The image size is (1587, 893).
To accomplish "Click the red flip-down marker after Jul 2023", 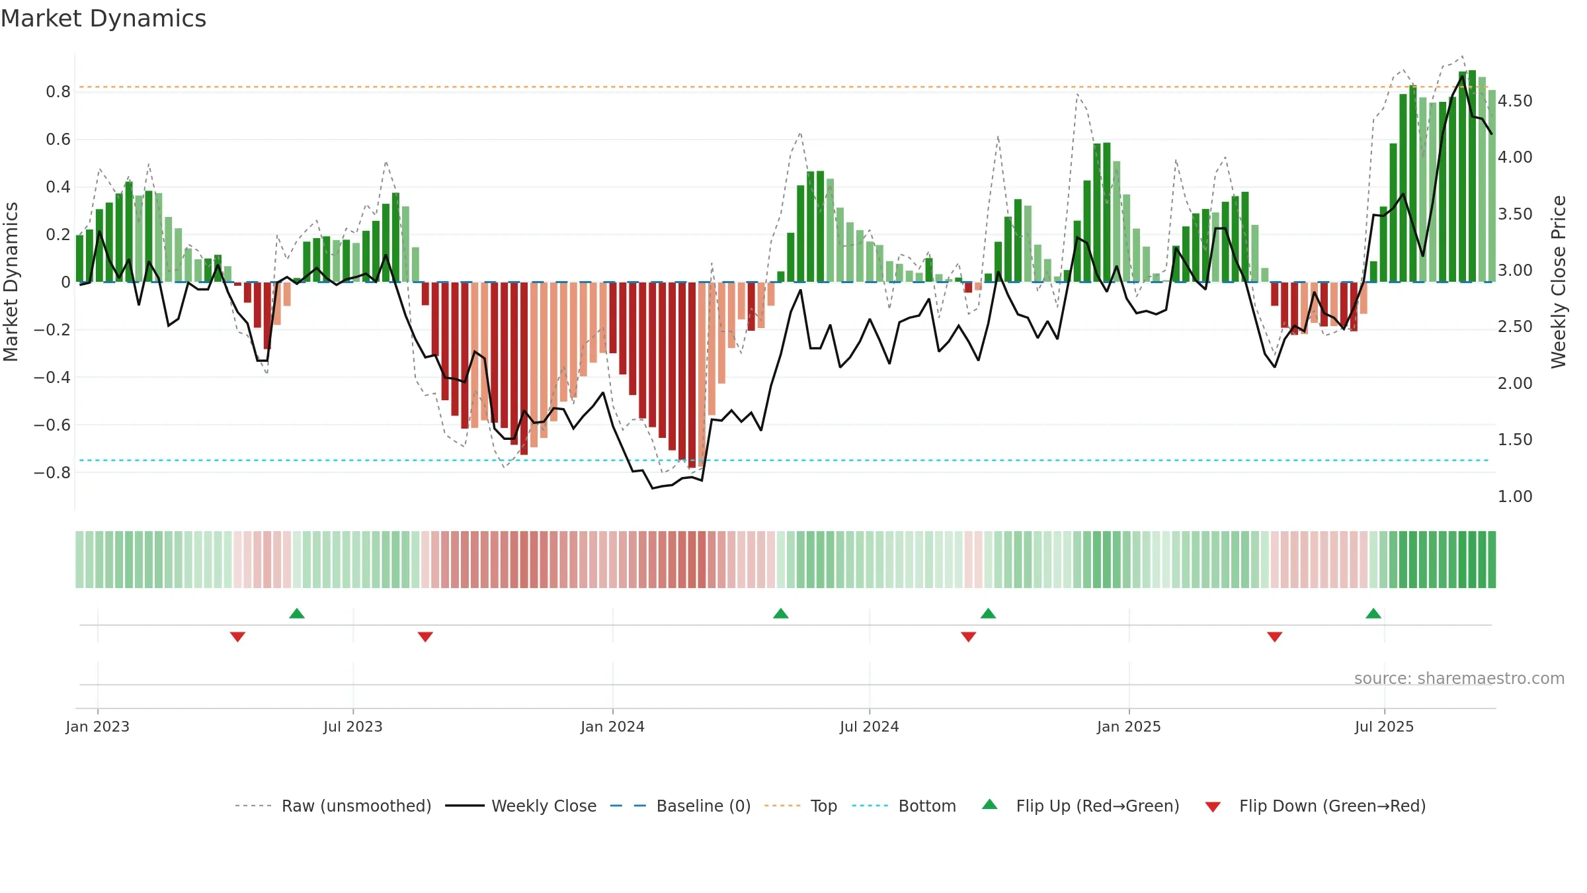I will (x=425, y=637).
